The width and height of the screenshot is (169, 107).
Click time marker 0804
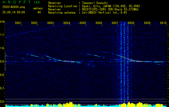coord(67,23)
